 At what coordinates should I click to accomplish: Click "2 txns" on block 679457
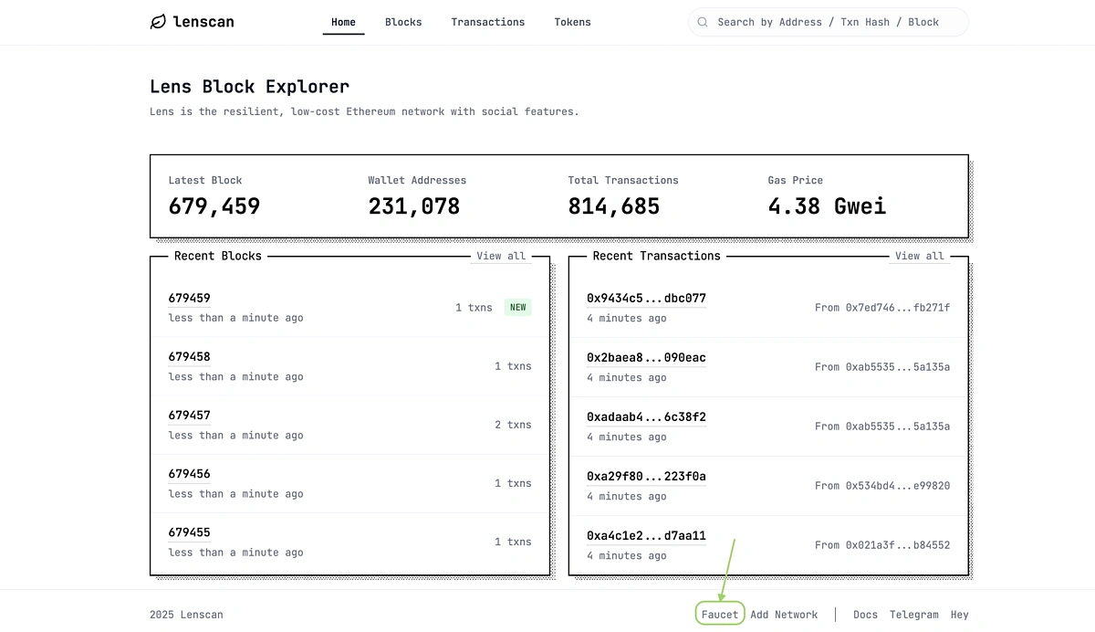(513, 425)
